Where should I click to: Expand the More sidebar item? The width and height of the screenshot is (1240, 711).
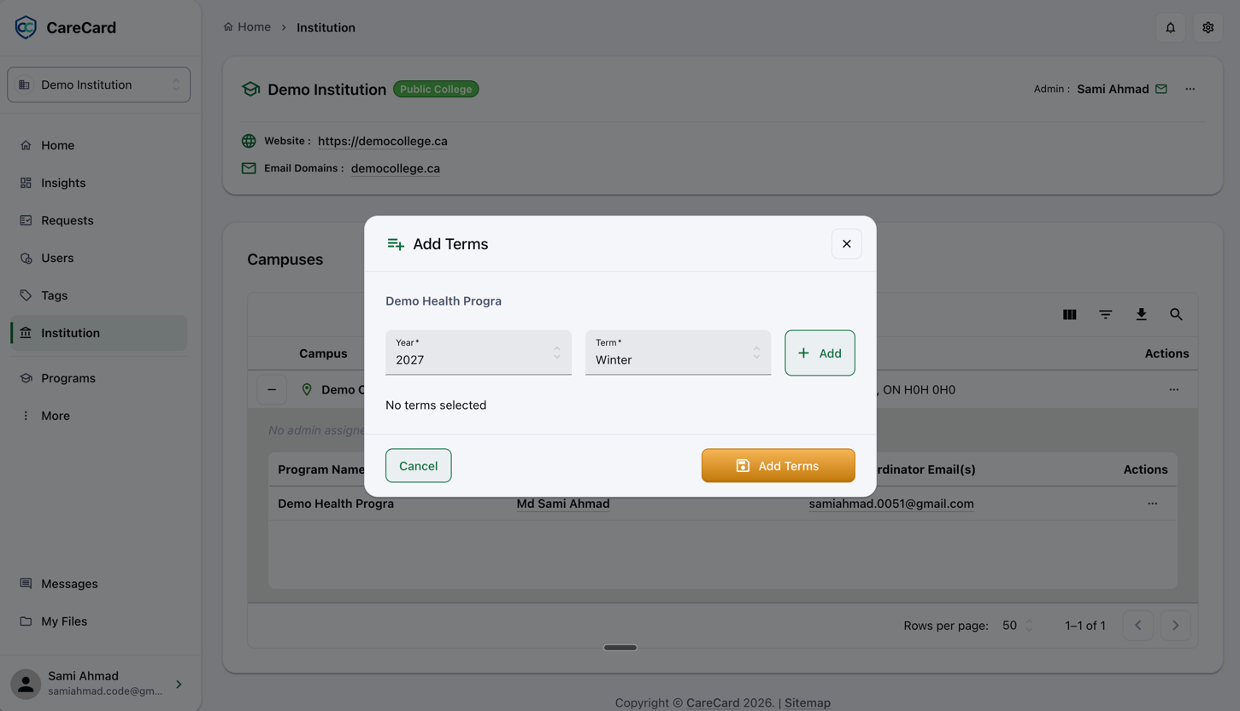[99, 416]
